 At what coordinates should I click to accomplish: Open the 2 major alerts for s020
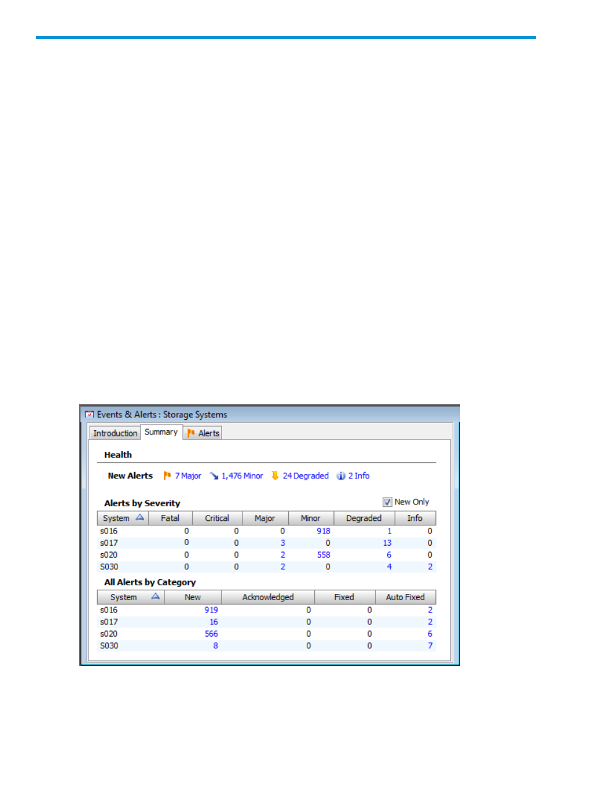[x=283, y=555]
